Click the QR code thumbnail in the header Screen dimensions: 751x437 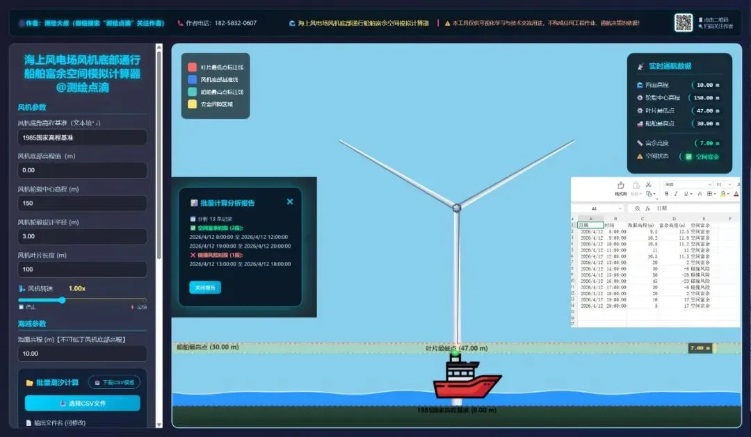pos(684,22)
